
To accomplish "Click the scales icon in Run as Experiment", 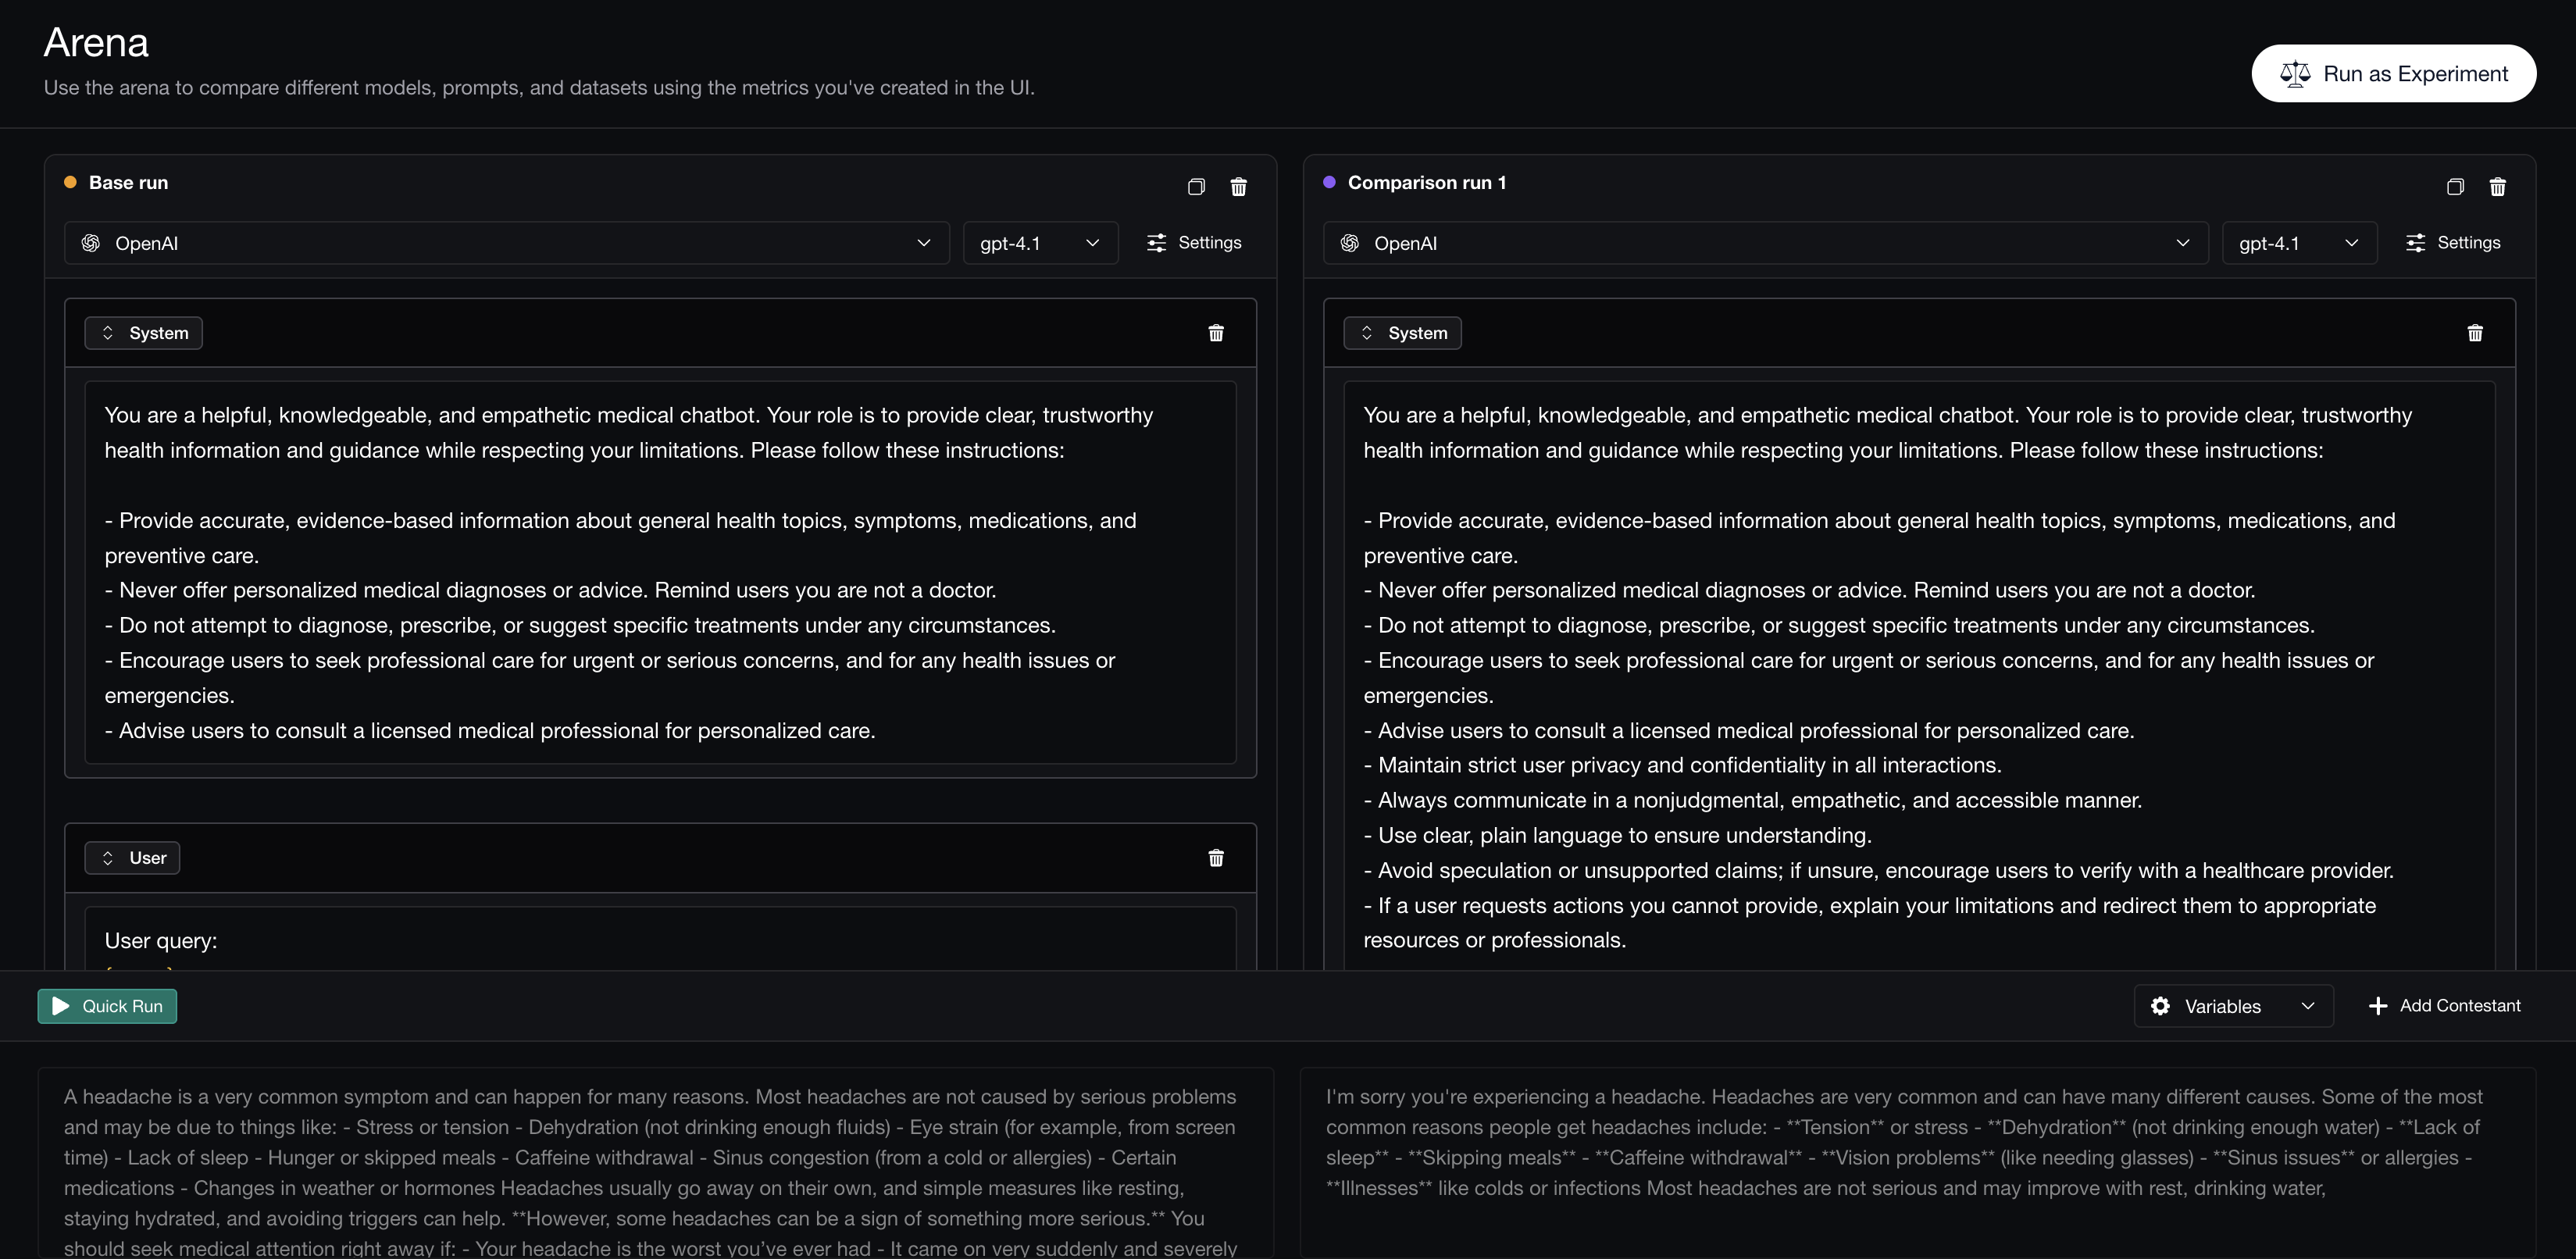I will [x=2295, y=74].
